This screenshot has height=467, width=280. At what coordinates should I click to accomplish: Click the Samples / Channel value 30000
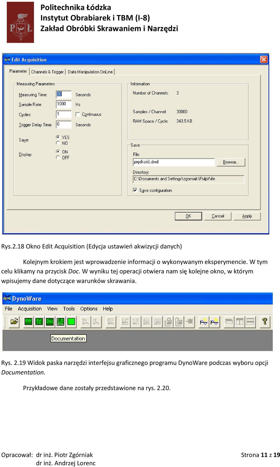coord(182,112)
